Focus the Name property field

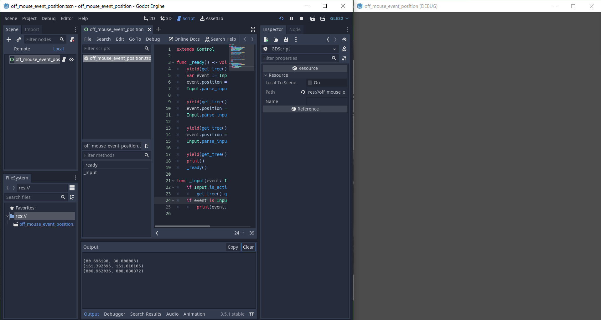coord(327,101)
